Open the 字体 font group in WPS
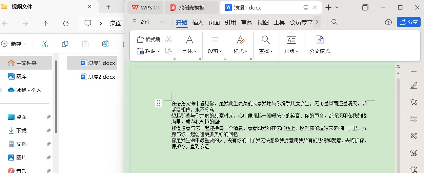424x173 pixels. click(189, 45)
